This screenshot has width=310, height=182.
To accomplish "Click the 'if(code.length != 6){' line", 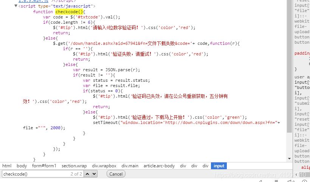I will pos(69,22).
